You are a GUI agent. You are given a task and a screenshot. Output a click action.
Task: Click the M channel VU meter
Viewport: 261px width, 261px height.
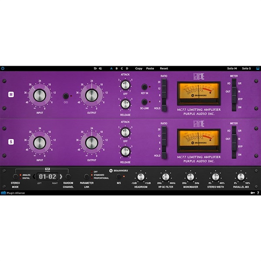[x=199, y=93]
